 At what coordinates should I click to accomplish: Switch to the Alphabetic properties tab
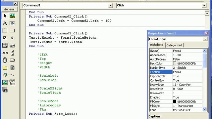[157, 45]
